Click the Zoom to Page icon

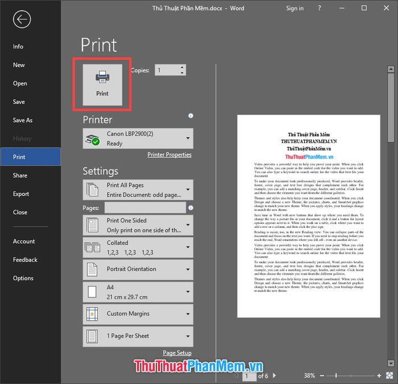(389, 375)
